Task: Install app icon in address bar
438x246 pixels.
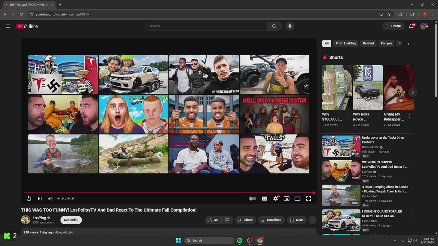Action: point(381,14)
